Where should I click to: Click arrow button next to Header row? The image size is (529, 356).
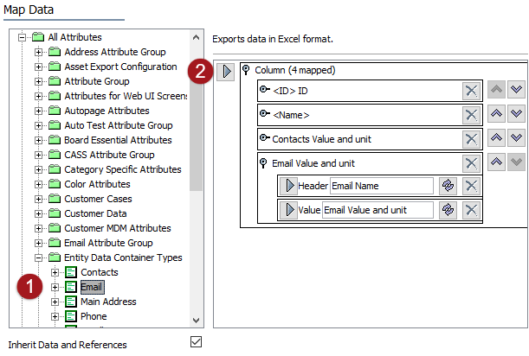pyautogui.click(x=287, y=186)
